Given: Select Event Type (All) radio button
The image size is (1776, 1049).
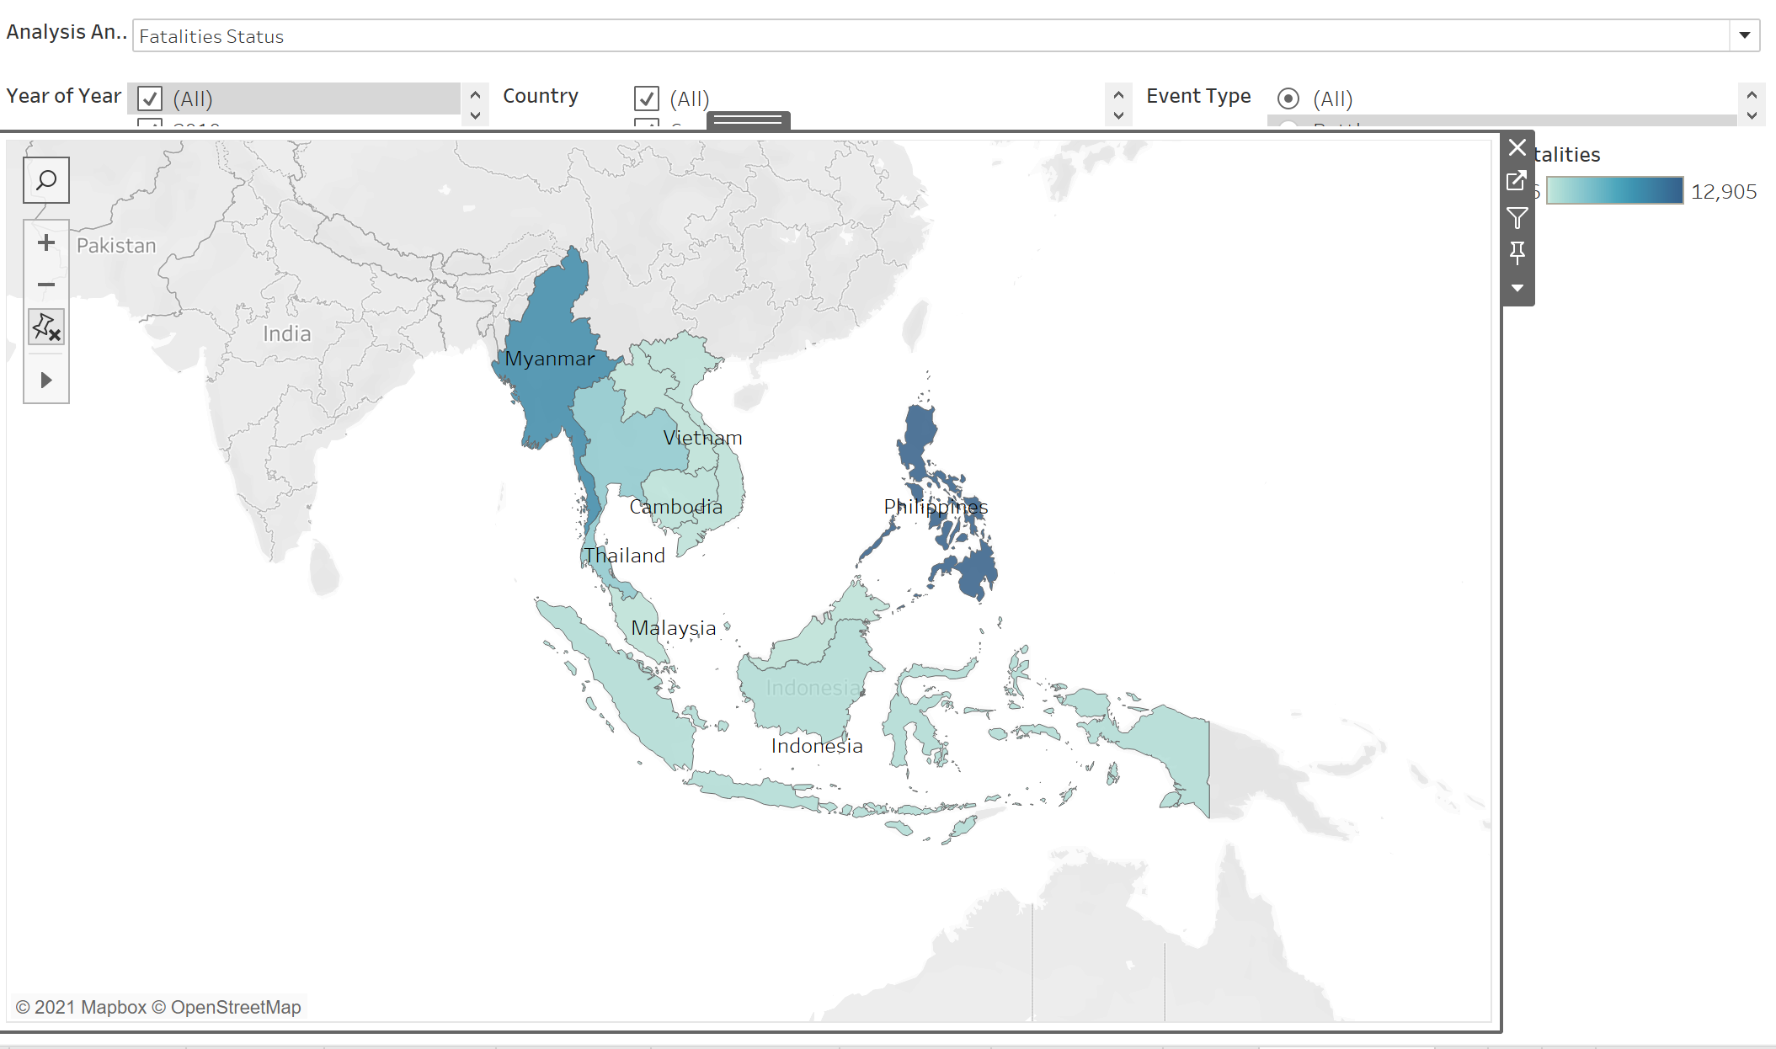Looking at the screenshot, I should click(1288, 99).
